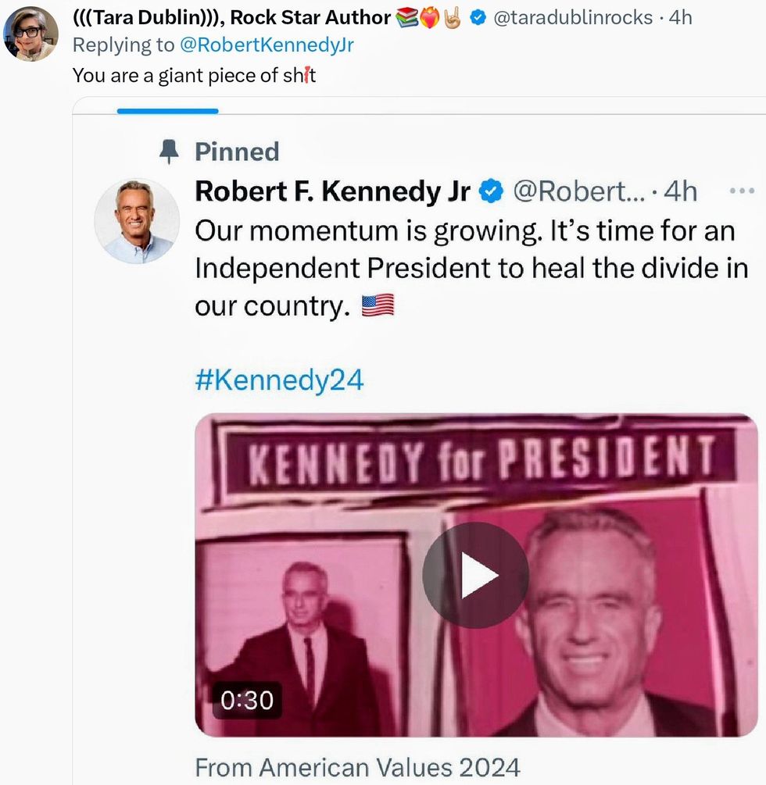Click the 0:30 video duration badge
Screen dimensions: 766x785
246,701
